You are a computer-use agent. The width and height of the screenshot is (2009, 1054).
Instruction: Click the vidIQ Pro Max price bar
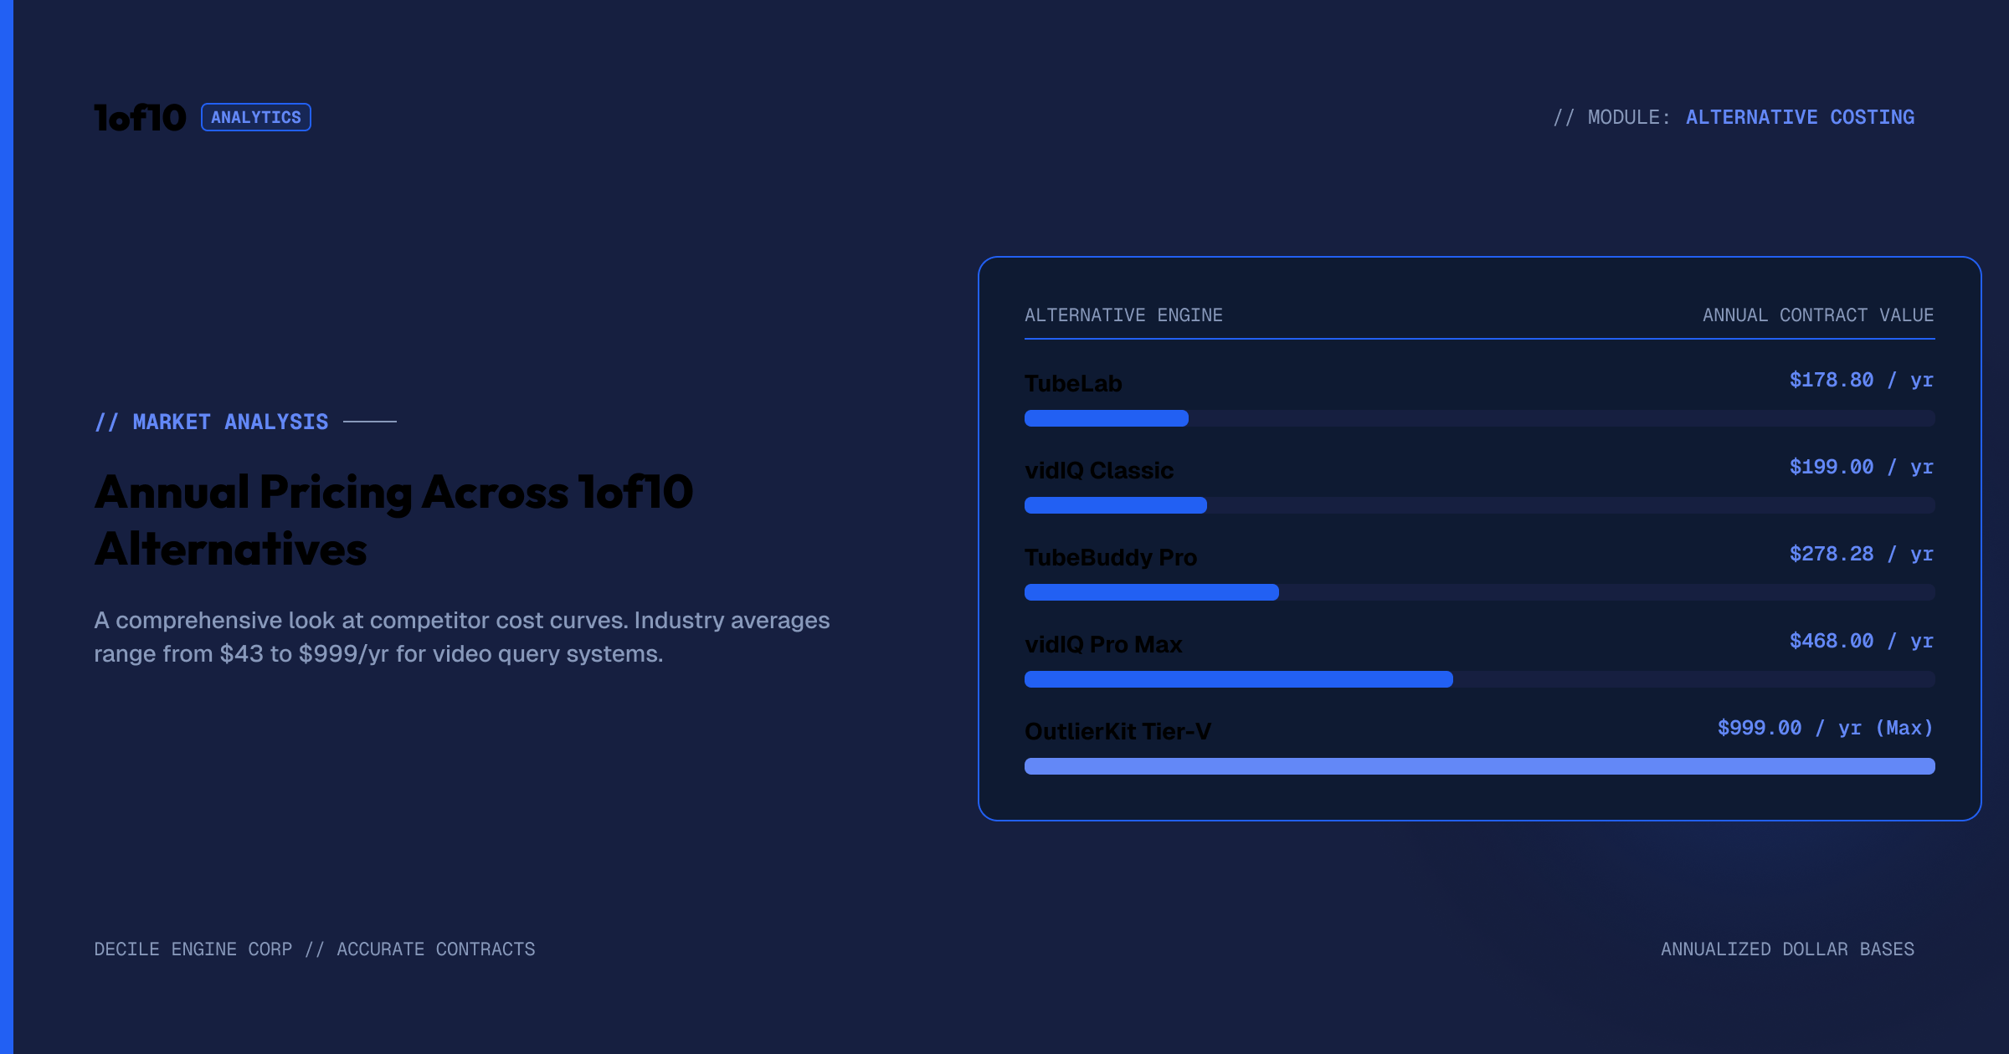pyautogui.click(x=1239, y=679)
